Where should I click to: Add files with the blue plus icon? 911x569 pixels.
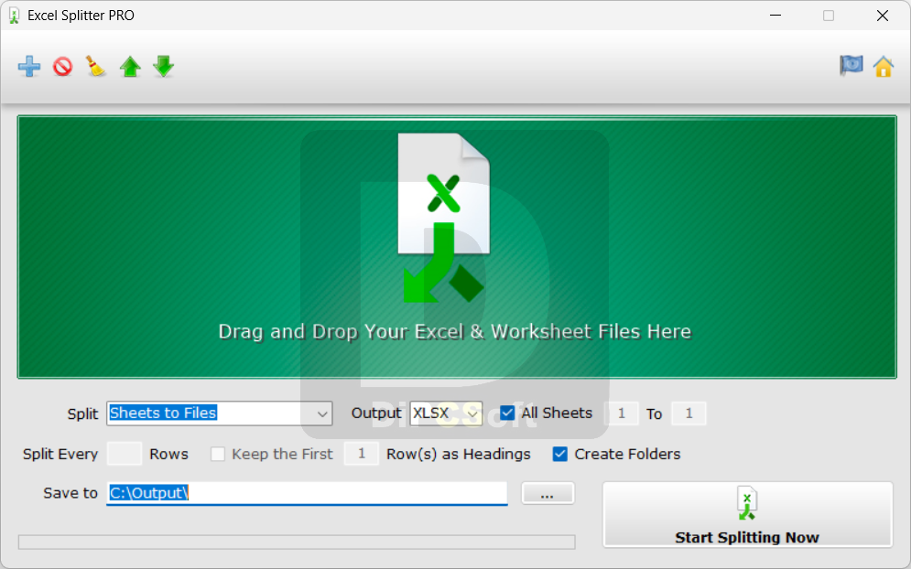tap(29, 67)
